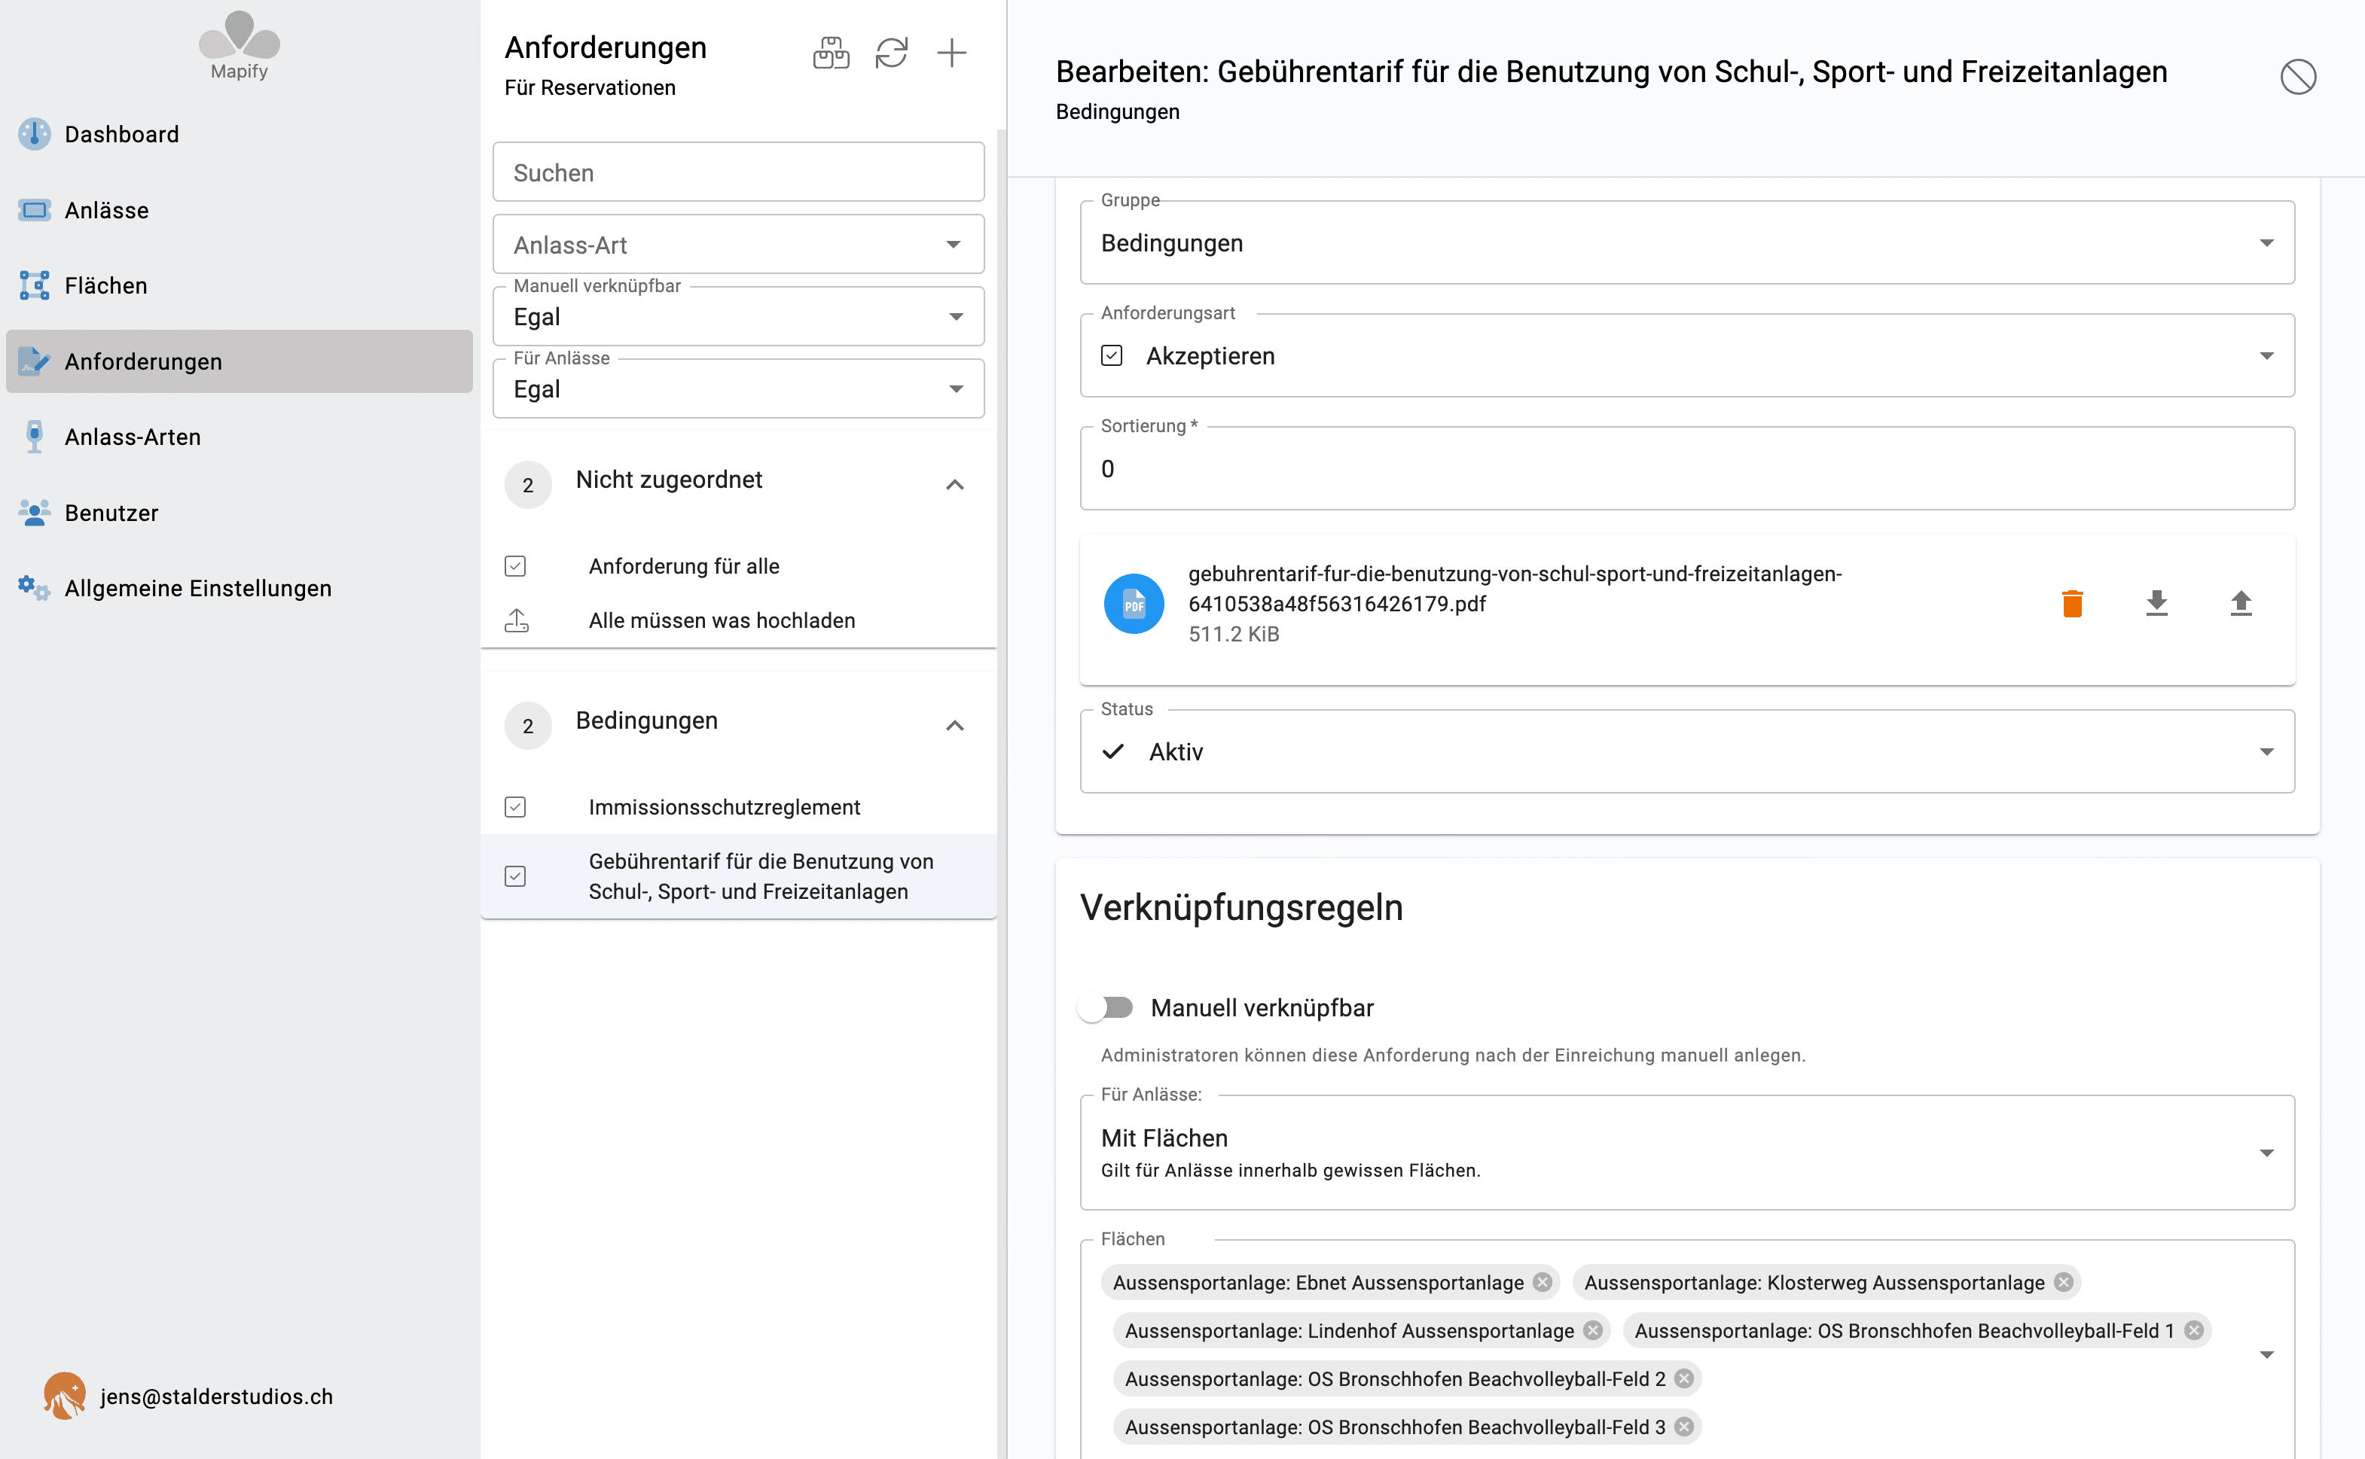Screen dimensions: 2365x1459
Task: Focus the Suchen search field
Action: click(738, 172)
